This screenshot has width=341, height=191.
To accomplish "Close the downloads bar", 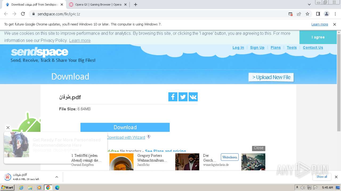I will tap(336, 177).
